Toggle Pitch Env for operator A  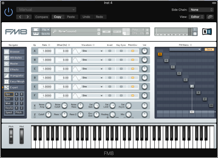133,51
